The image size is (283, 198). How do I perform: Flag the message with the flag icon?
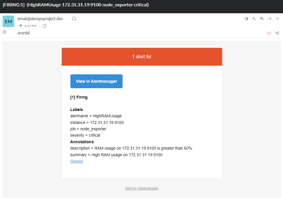tap(20, 26)
